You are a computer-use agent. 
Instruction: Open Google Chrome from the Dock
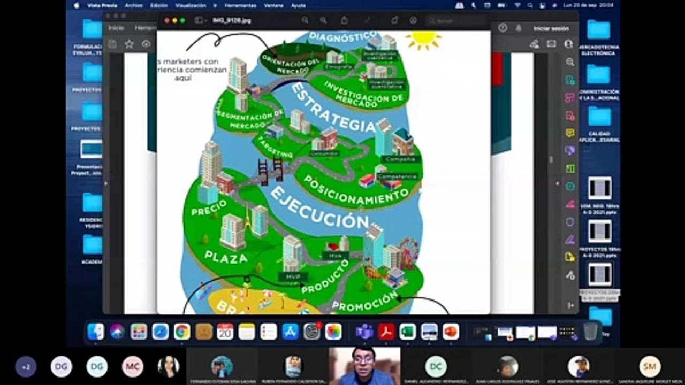[182, 332]
